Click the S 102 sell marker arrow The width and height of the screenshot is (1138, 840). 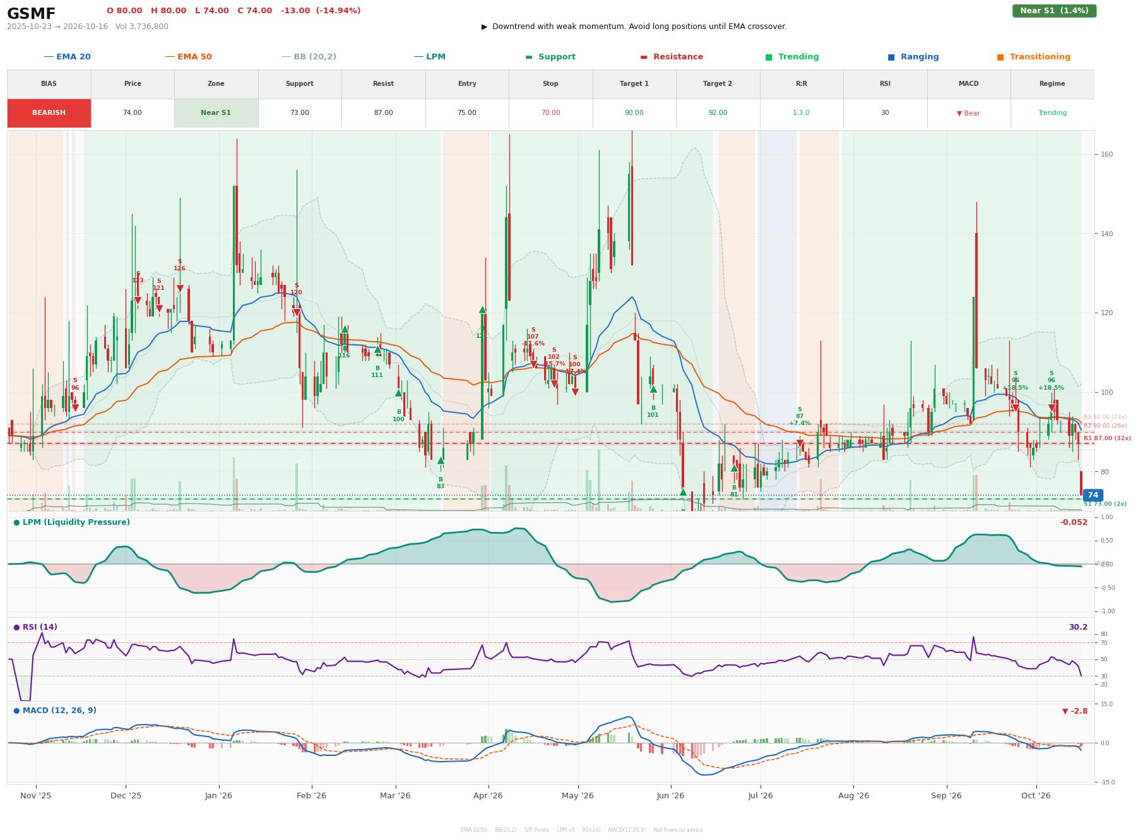554,384
